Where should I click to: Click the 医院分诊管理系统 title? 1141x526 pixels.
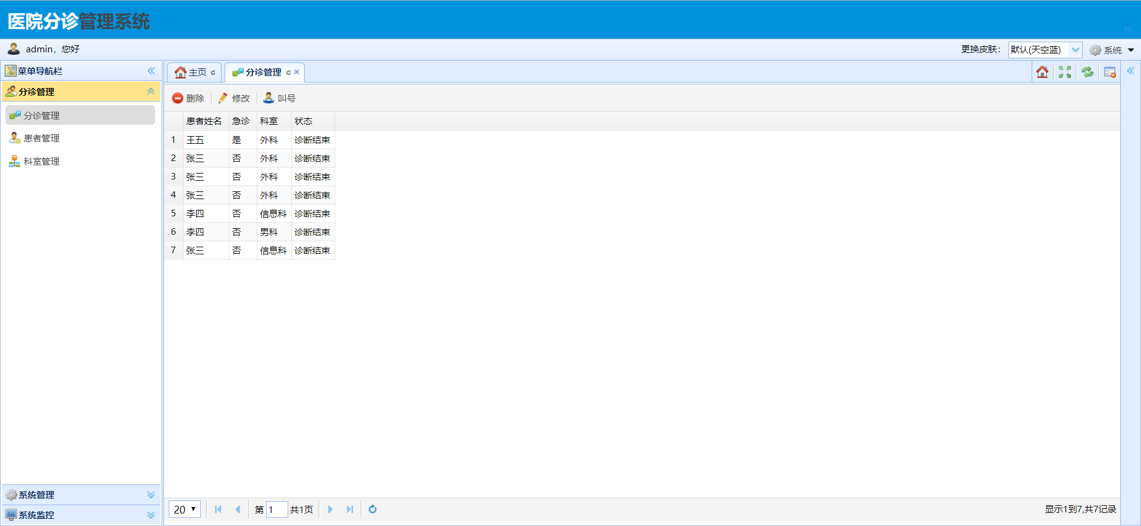click(x=78, y=21)
